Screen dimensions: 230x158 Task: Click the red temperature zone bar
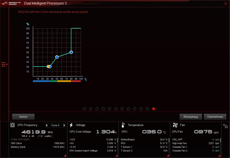pyautogui.click(x=76, y=81)
